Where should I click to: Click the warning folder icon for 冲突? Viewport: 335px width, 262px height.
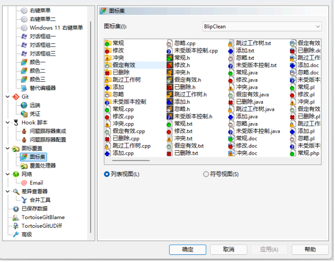[x=108, y=58]
